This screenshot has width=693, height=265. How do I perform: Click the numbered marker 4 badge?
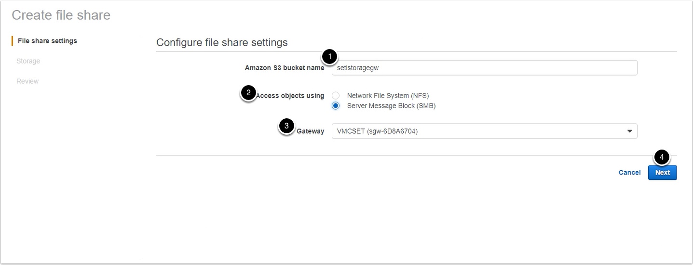(662, 157)
